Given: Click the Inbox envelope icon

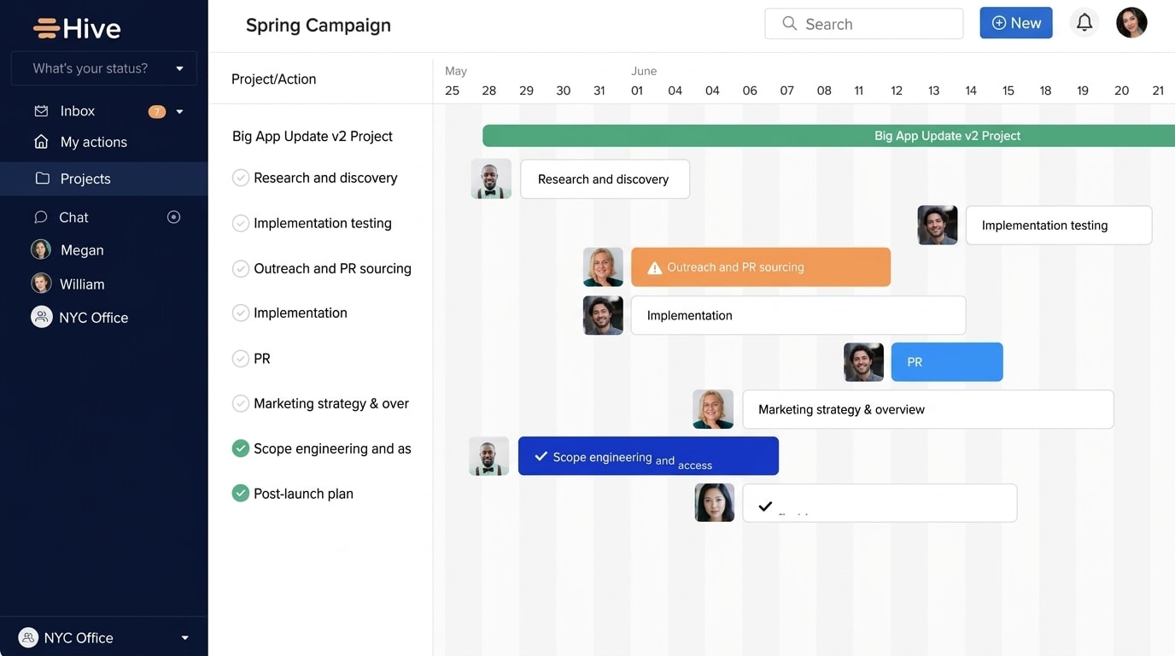Looking at the screenshot, I should [41, 111].
